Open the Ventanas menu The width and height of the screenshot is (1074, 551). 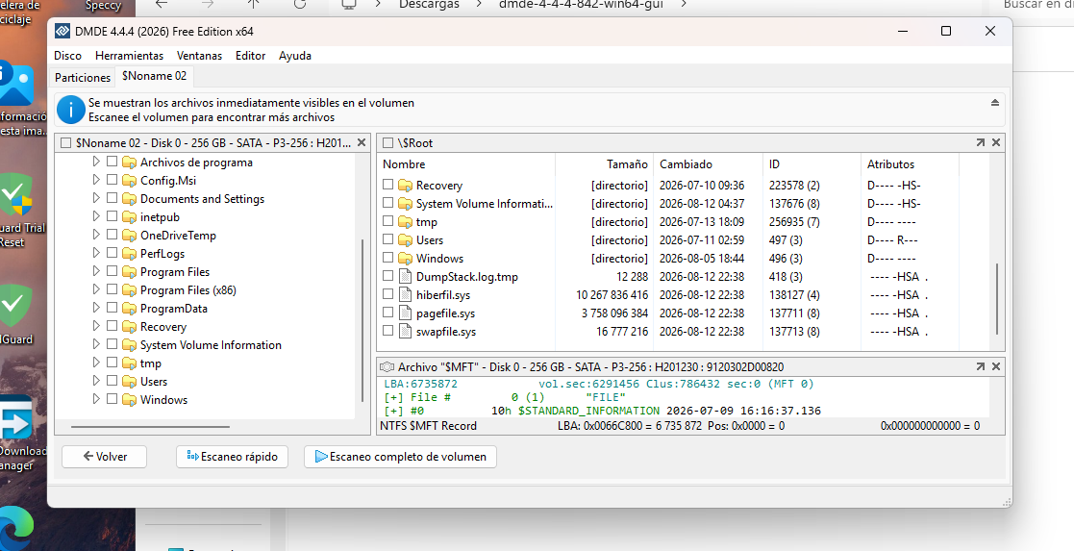point(199,56)
